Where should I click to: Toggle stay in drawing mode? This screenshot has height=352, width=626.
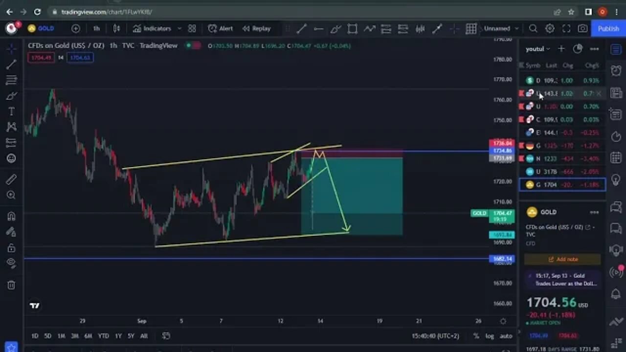coord(11,232)
